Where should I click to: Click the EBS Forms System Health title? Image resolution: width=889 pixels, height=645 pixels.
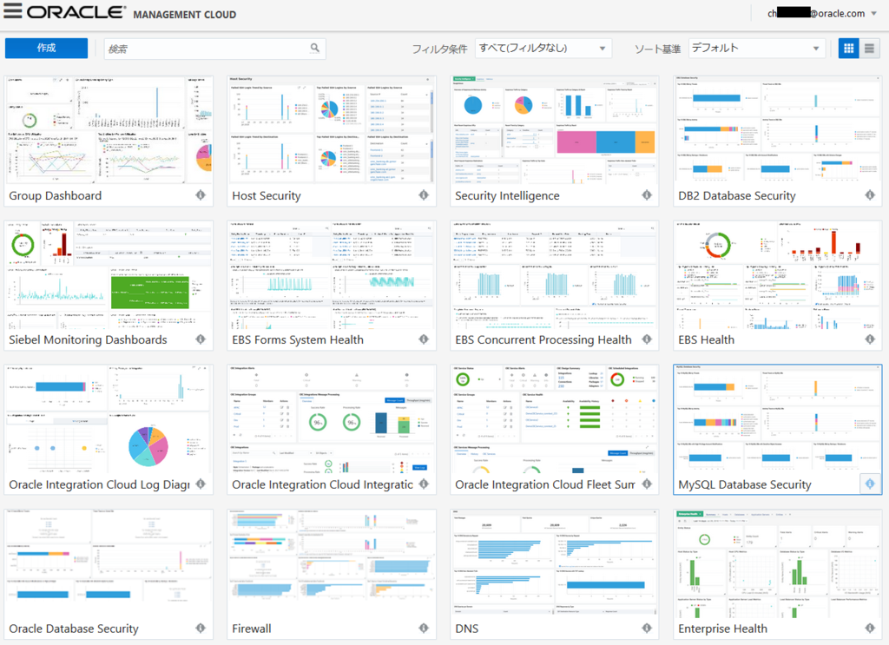pyautogui.click(x=298, y=339)
